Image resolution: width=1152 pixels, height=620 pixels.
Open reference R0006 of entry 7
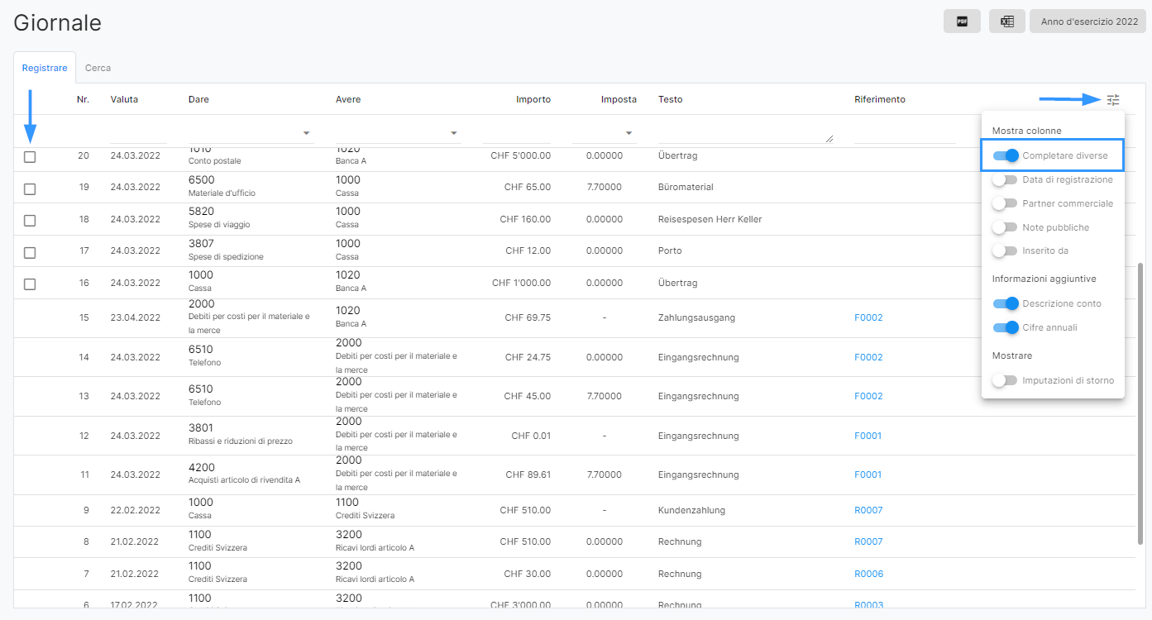point(868,574)
